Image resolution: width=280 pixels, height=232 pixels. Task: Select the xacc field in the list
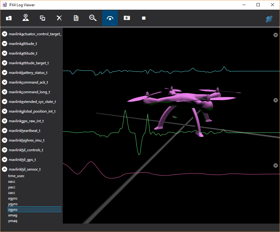(x=12, y=181)
